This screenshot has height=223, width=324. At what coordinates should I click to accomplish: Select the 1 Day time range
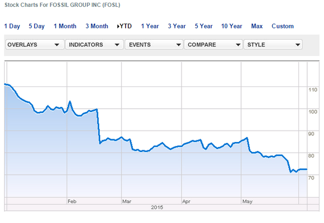(x=12, y=26)
